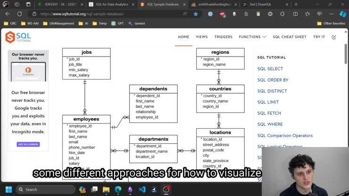
Task: Open SQL SELECT tutorial link
Action: click(270, 69)
